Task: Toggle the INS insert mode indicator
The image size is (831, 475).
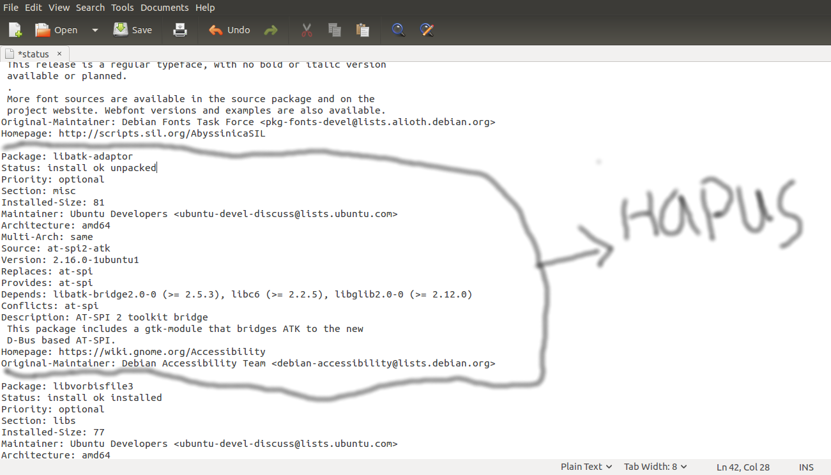Action: tap(806, 467)
